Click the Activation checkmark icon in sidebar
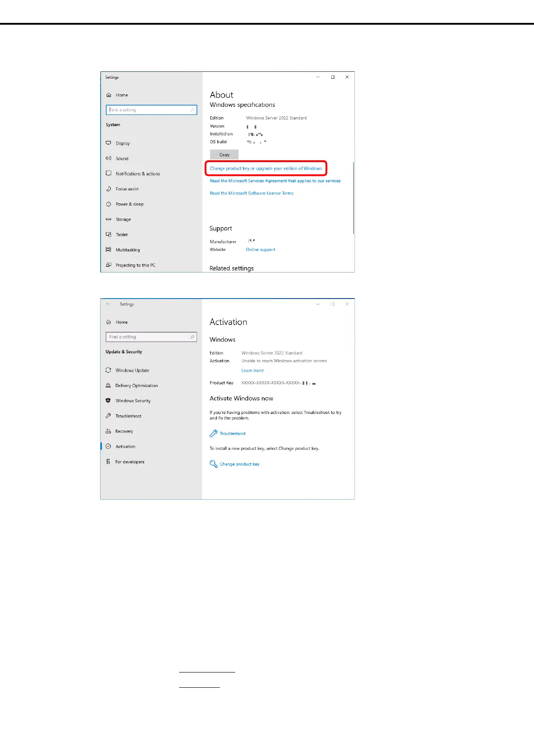This screenshot has height=756, width=534. pos(108,446)
